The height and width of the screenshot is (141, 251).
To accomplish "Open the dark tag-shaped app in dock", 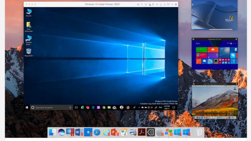I will point(151,132).
